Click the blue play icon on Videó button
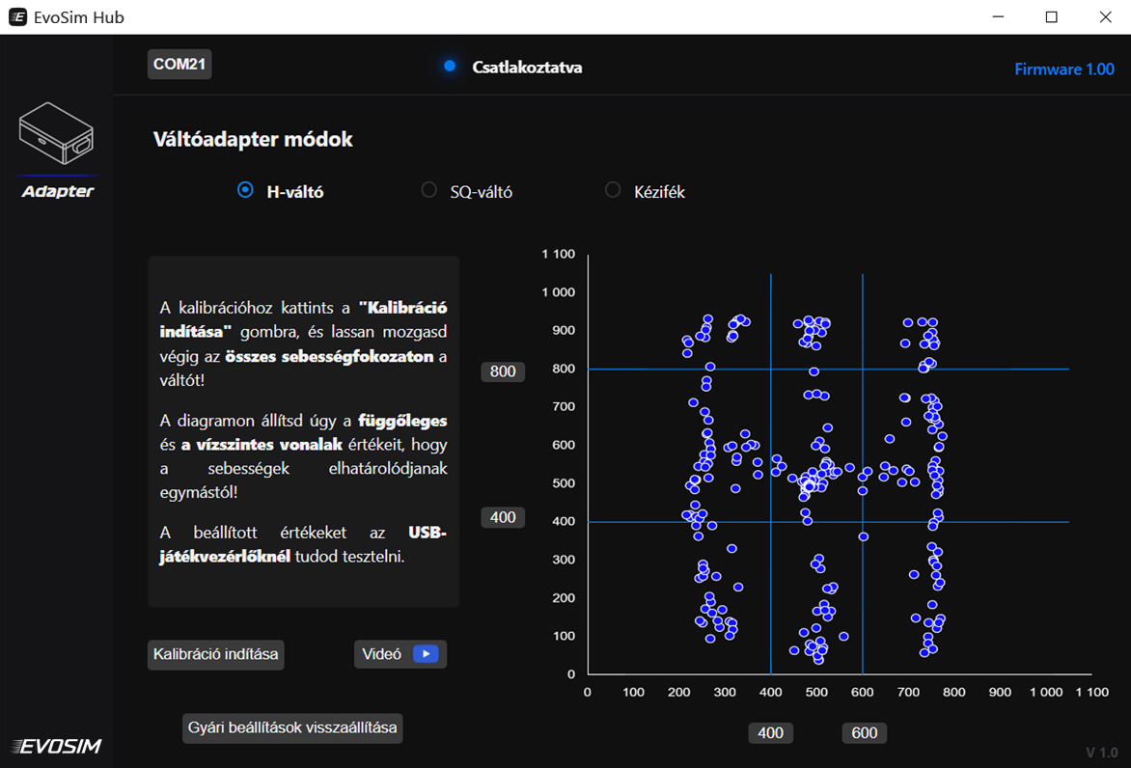The width and height of the screenshot is (1131, 768). (x=426, y=654)
